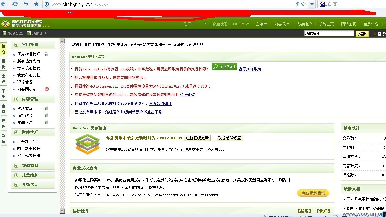Click the red clear icon beside 内容回收站
This screenshot has height=217, width=386.
point(47,89)
